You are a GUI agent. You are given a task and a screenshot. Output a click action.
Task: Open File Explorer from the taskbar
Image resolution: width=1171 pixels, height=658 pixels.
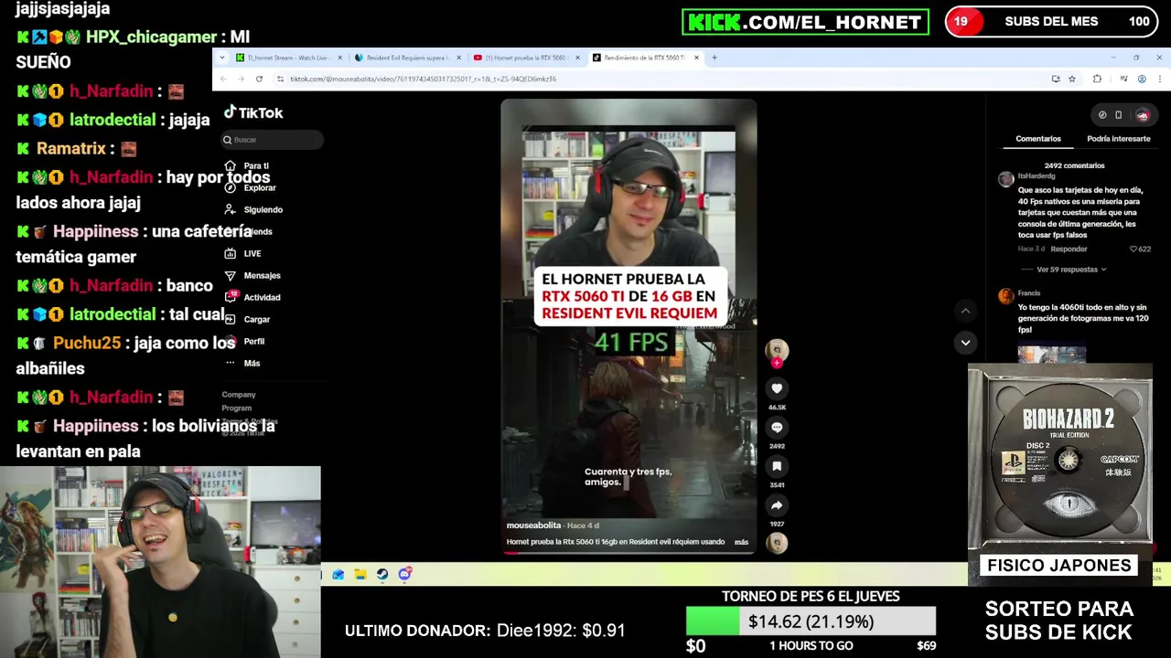point(360,574)
